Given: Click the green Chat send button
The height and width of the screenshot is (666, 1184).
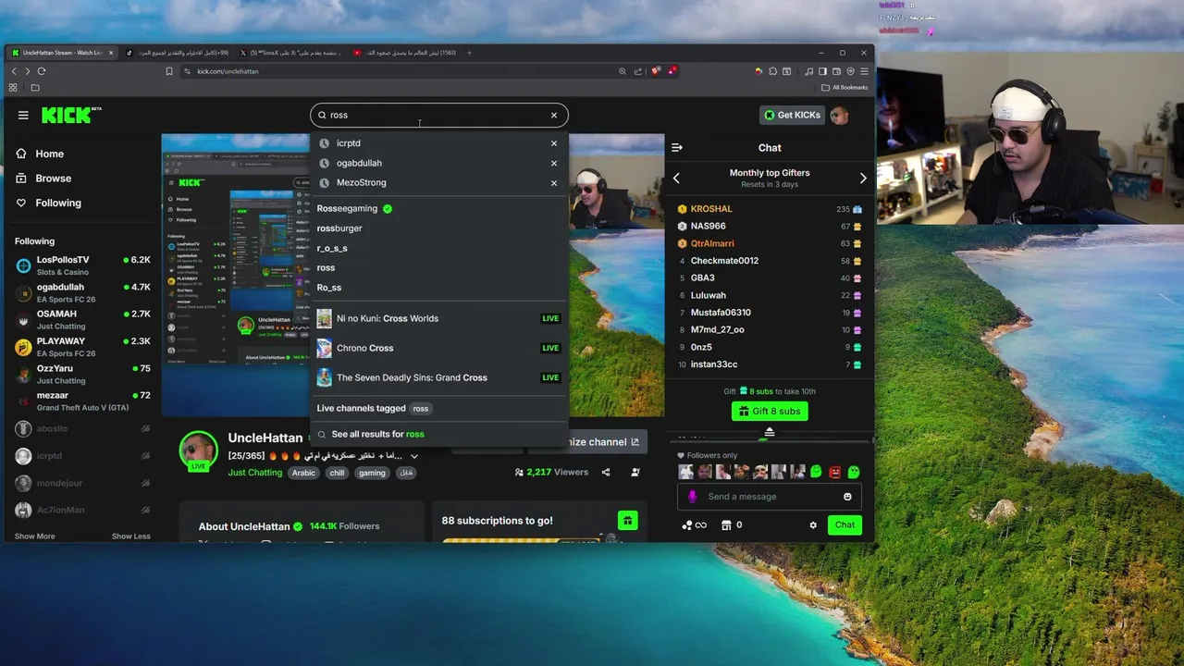Looking at the screenshot, I should pyautogui.click(x=845, y=524).
